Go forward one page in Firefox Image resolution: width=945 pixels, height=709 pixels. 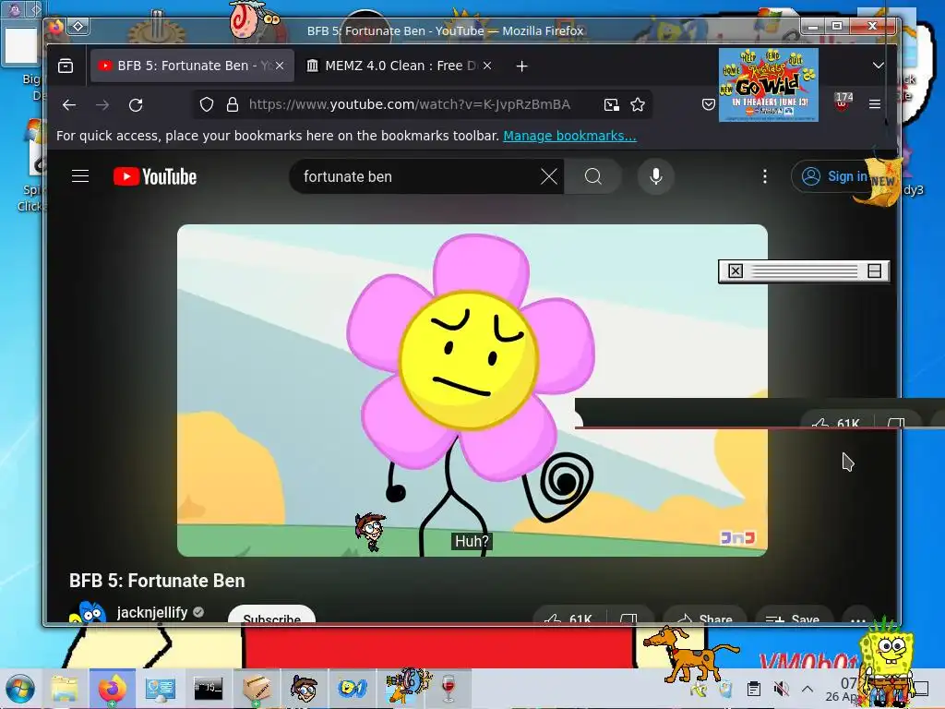[x=102, y=105]
